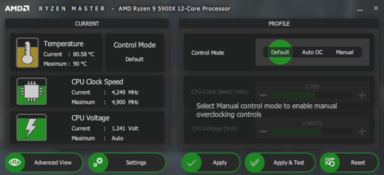Image resolution: width=384 pixels, height=175 pixels.
Task: Click maximum voltage value Auto
Action: coord(117,138)
